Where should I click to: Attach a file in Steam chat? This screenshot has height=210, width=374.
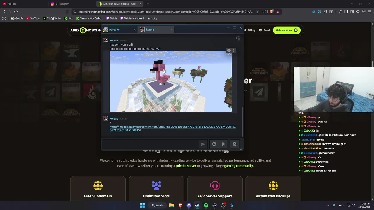tap(223, 144)
